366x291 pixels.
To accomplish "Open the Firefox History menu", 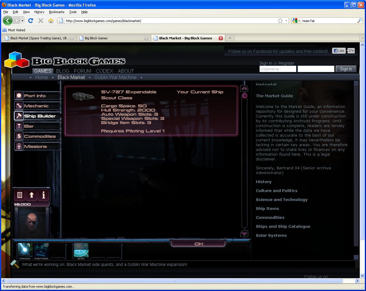I will point(39,12).
